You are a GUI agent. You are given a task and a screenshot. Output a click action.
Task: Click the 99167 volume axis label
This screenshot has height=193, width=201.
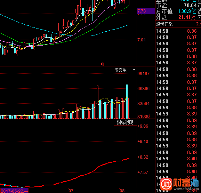pyautogui.click(x=143, y=74)
